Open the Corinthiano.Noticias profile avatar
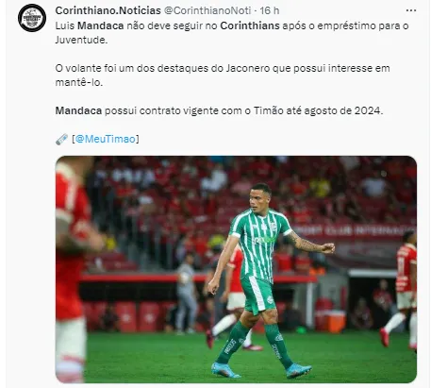This screenshot has width=431, height=388. pos(32,18)
